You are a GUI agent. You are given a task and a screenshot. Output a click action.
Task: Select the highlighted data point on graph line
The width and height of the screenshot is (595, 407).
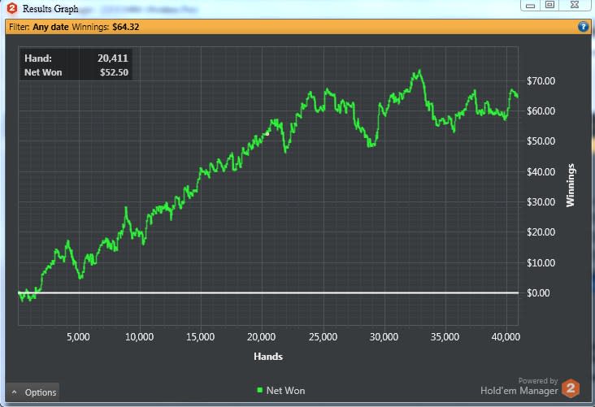tap(267, 133)
